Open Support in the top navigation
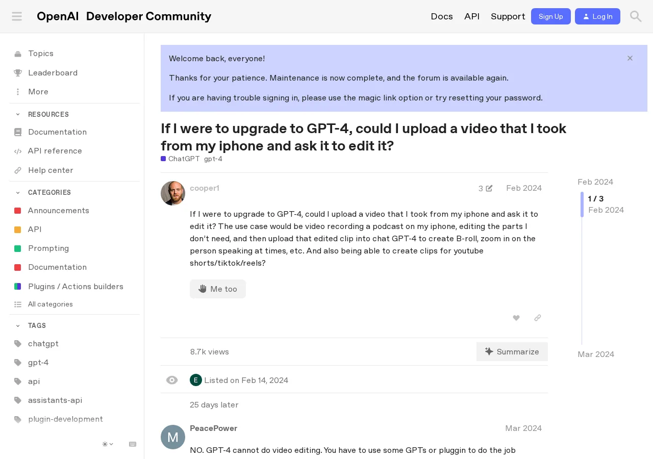The width and height of the screenshot is (653, 459). tap(508, 16)
